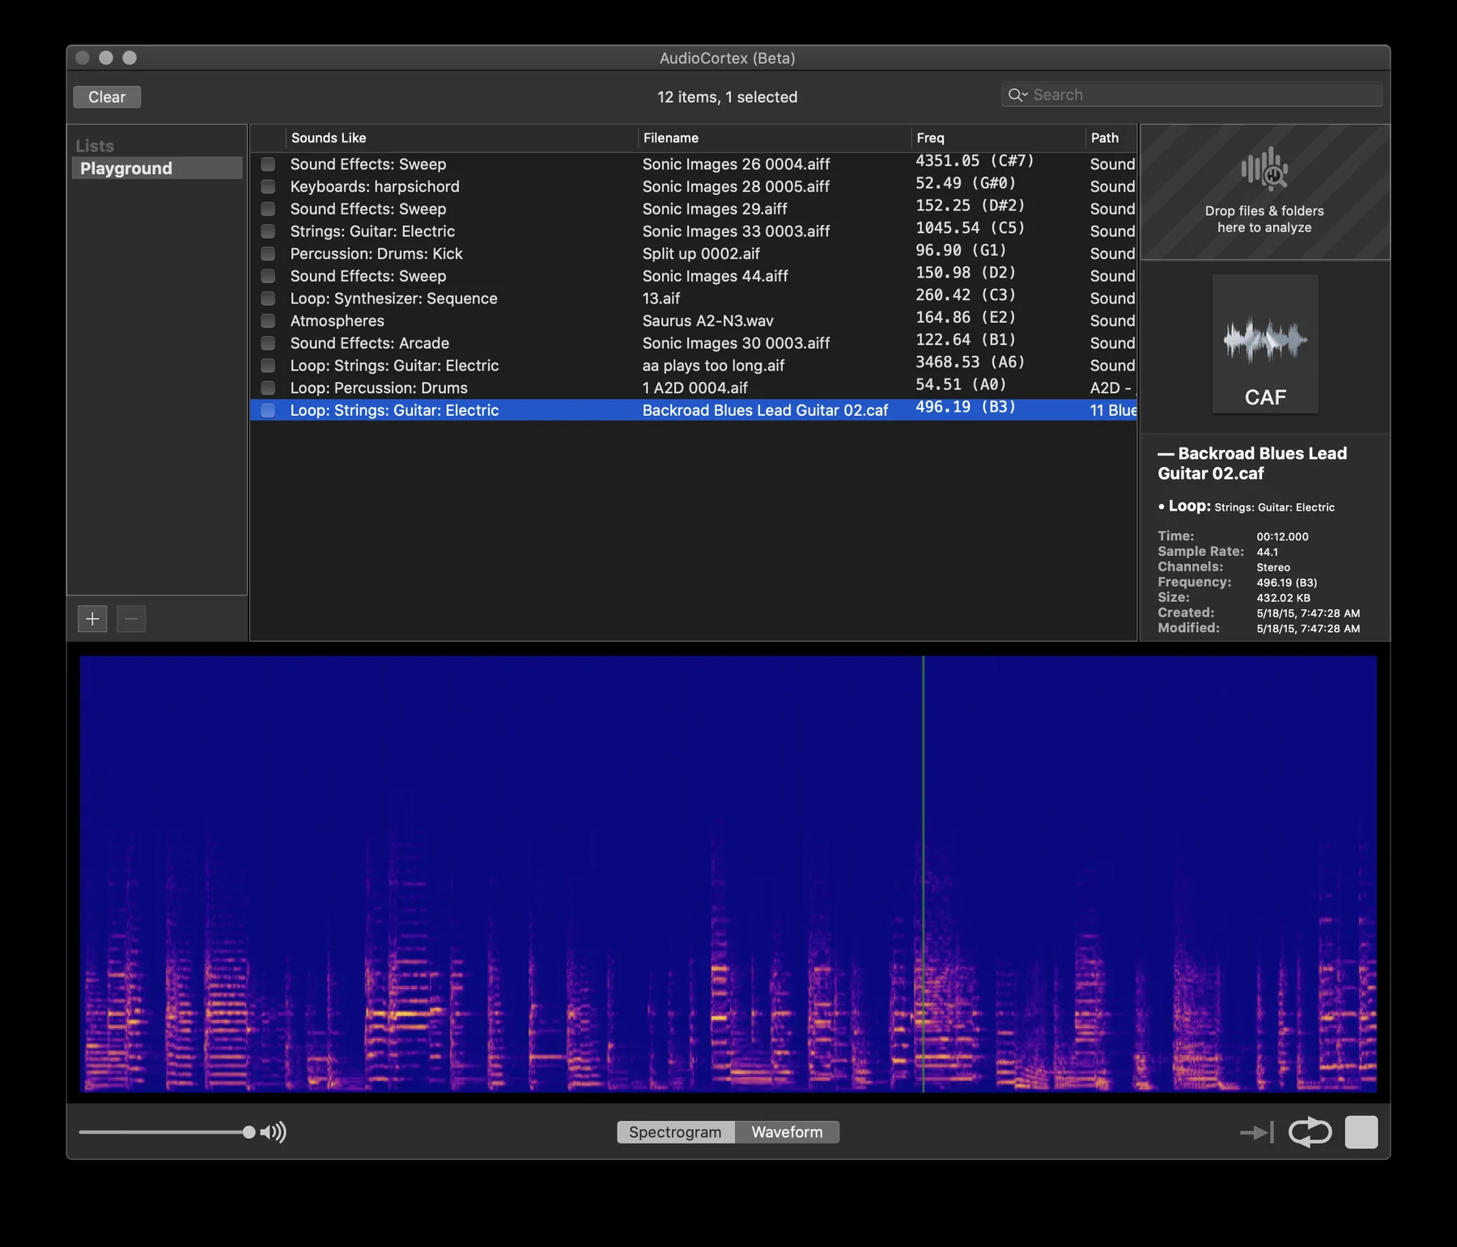The image size is (1457, 1247).
Task: Tick checkbox for Atmospheres row
Action: click(268, 321)
